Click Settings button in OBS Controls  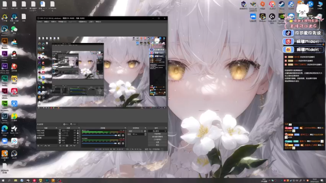point(157,142)
